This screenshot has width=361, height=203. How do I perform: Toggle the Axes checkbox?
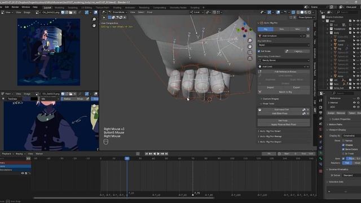(x=344, y=158)
